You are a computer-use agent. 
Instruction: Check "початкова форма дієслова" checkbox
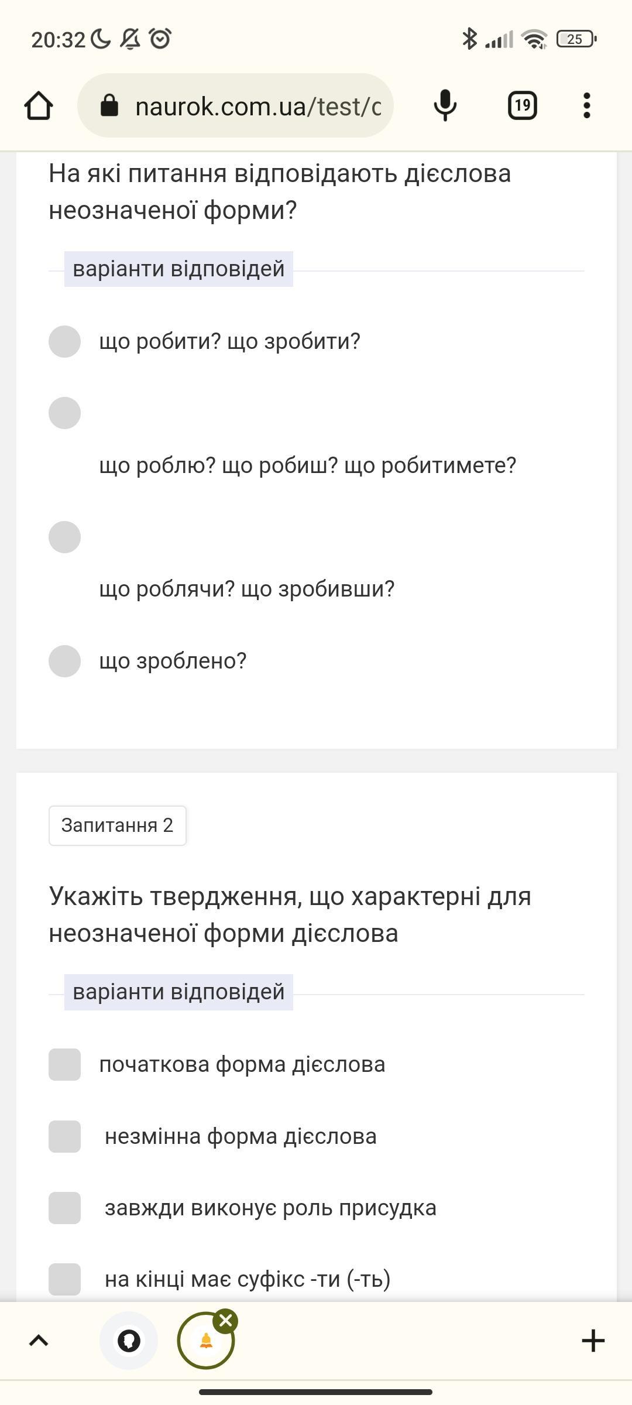tap(64, 1064)
